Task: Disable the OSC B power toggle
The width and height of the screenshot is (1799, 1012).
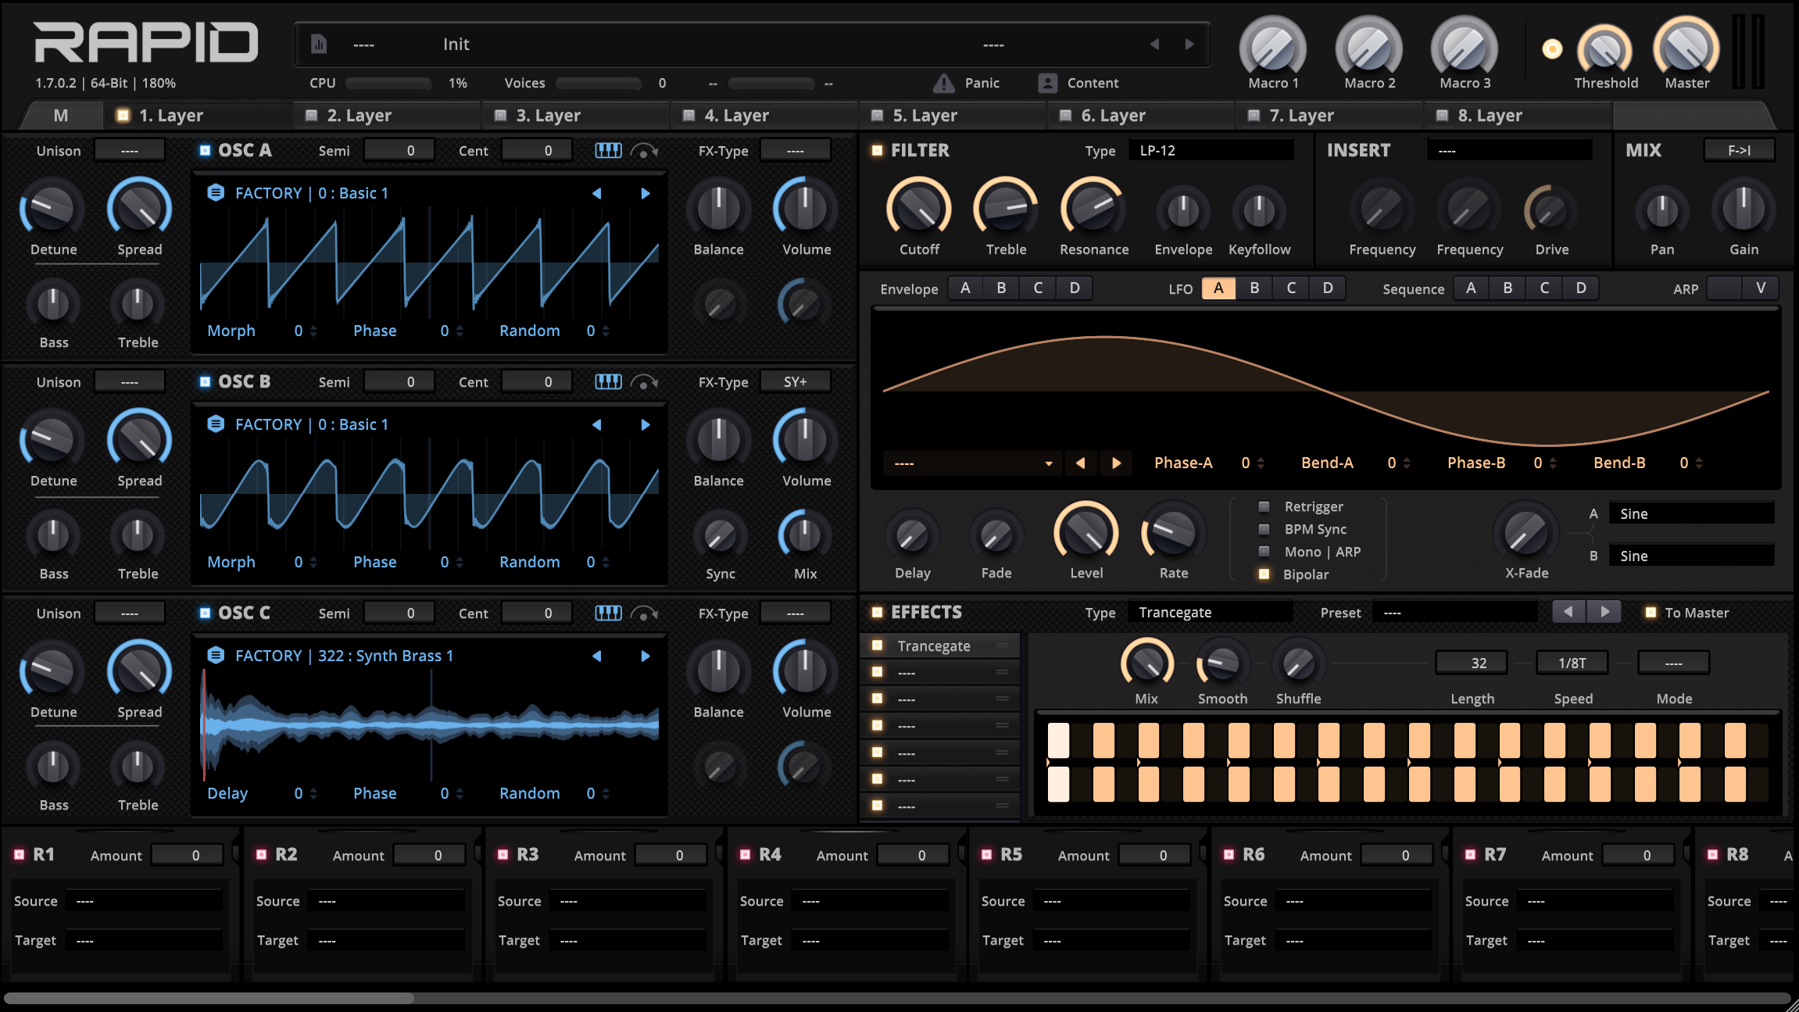Action: (x=205, y=381)
